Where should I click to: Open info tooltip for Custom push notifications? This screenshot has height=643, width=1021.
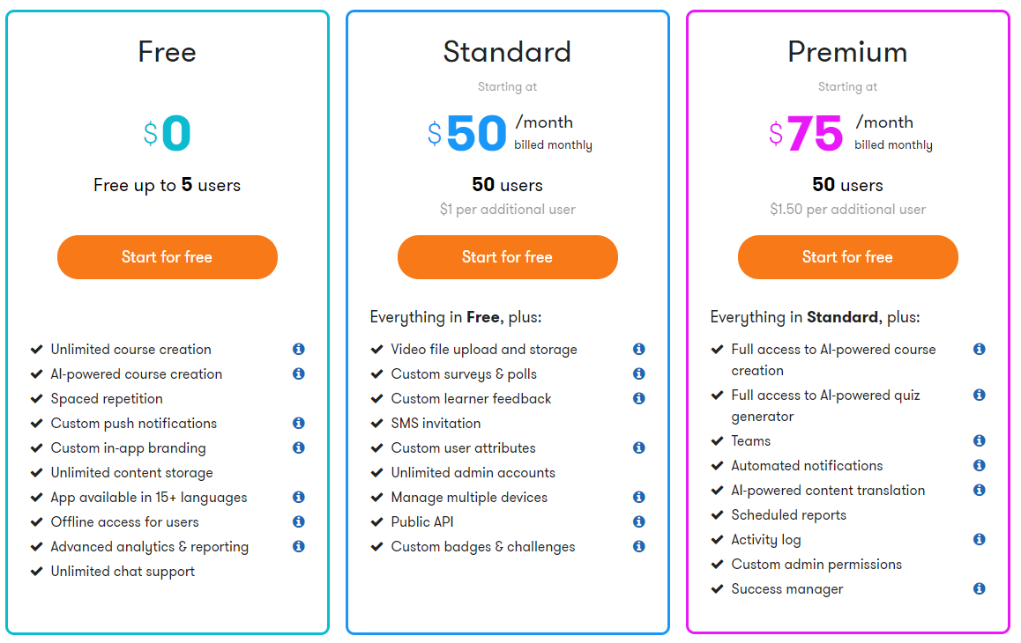click(299, 424)
